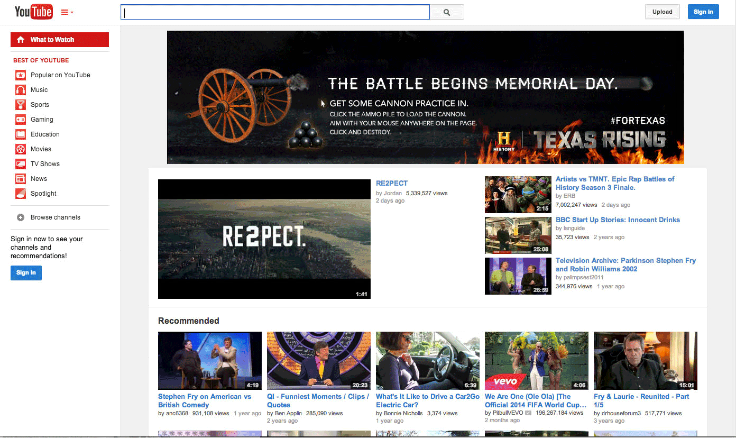The image size is (736, 438).
Task: Open Sports in sidebar
Action: point(40,105)
